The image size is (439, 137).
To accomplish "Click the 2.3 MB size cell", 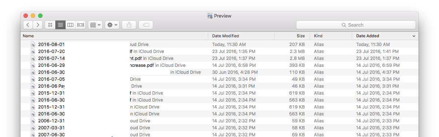I will (x=298, y=52).
